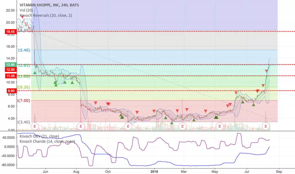Click the Sep label on time axis
This screenshot has width=295, height=174.
[x=279, y=171]
